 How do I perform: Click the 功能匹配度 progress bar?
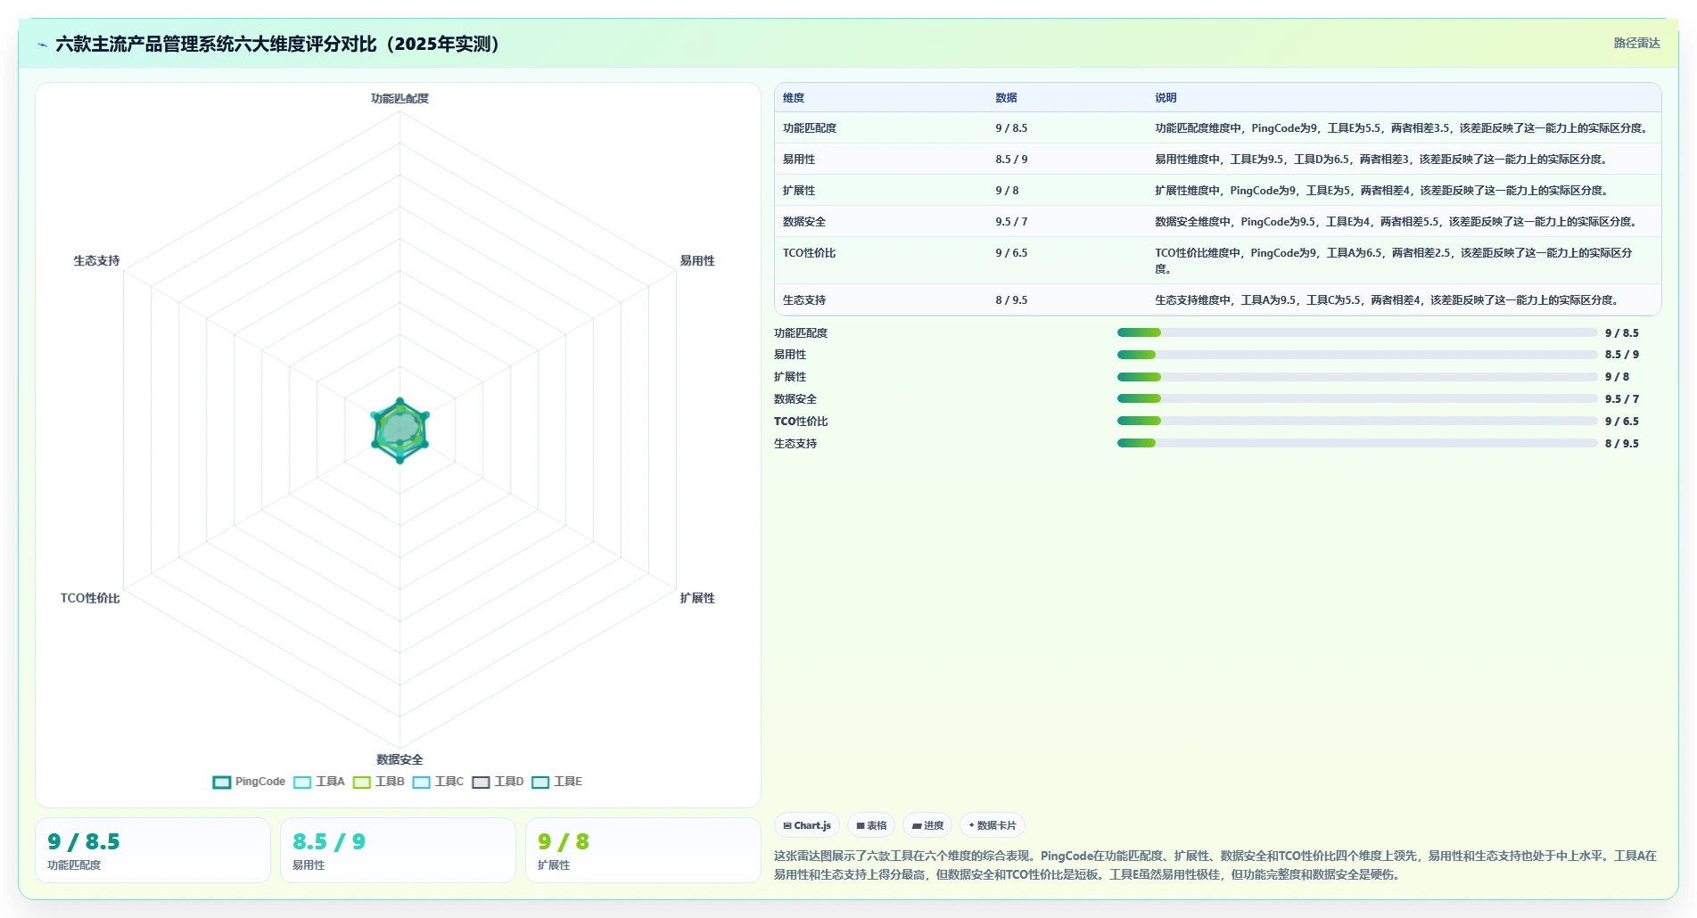tap(1356, 332)
